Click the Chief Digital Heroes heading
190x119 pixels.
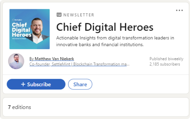[105, 27]
